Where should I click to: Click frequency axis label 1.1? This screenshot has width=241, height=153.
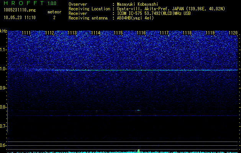[x=3, y=50]
